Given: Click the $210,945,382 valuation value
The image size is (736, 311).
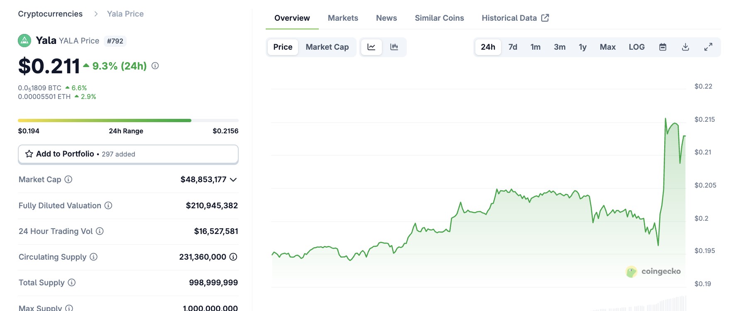Looking at the screenshot, I should click(212, 205).
